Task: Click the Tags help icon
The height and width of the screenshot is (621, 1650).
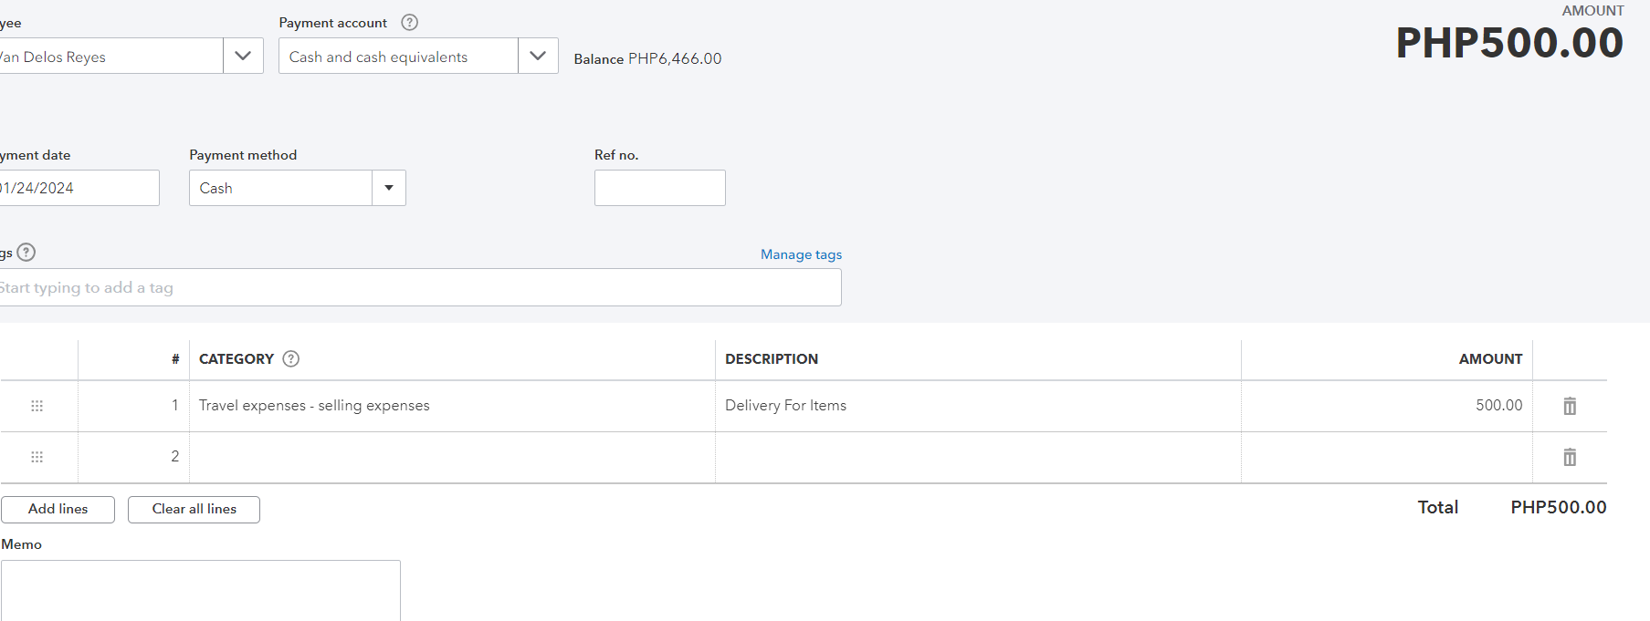Action: (26, 253)
